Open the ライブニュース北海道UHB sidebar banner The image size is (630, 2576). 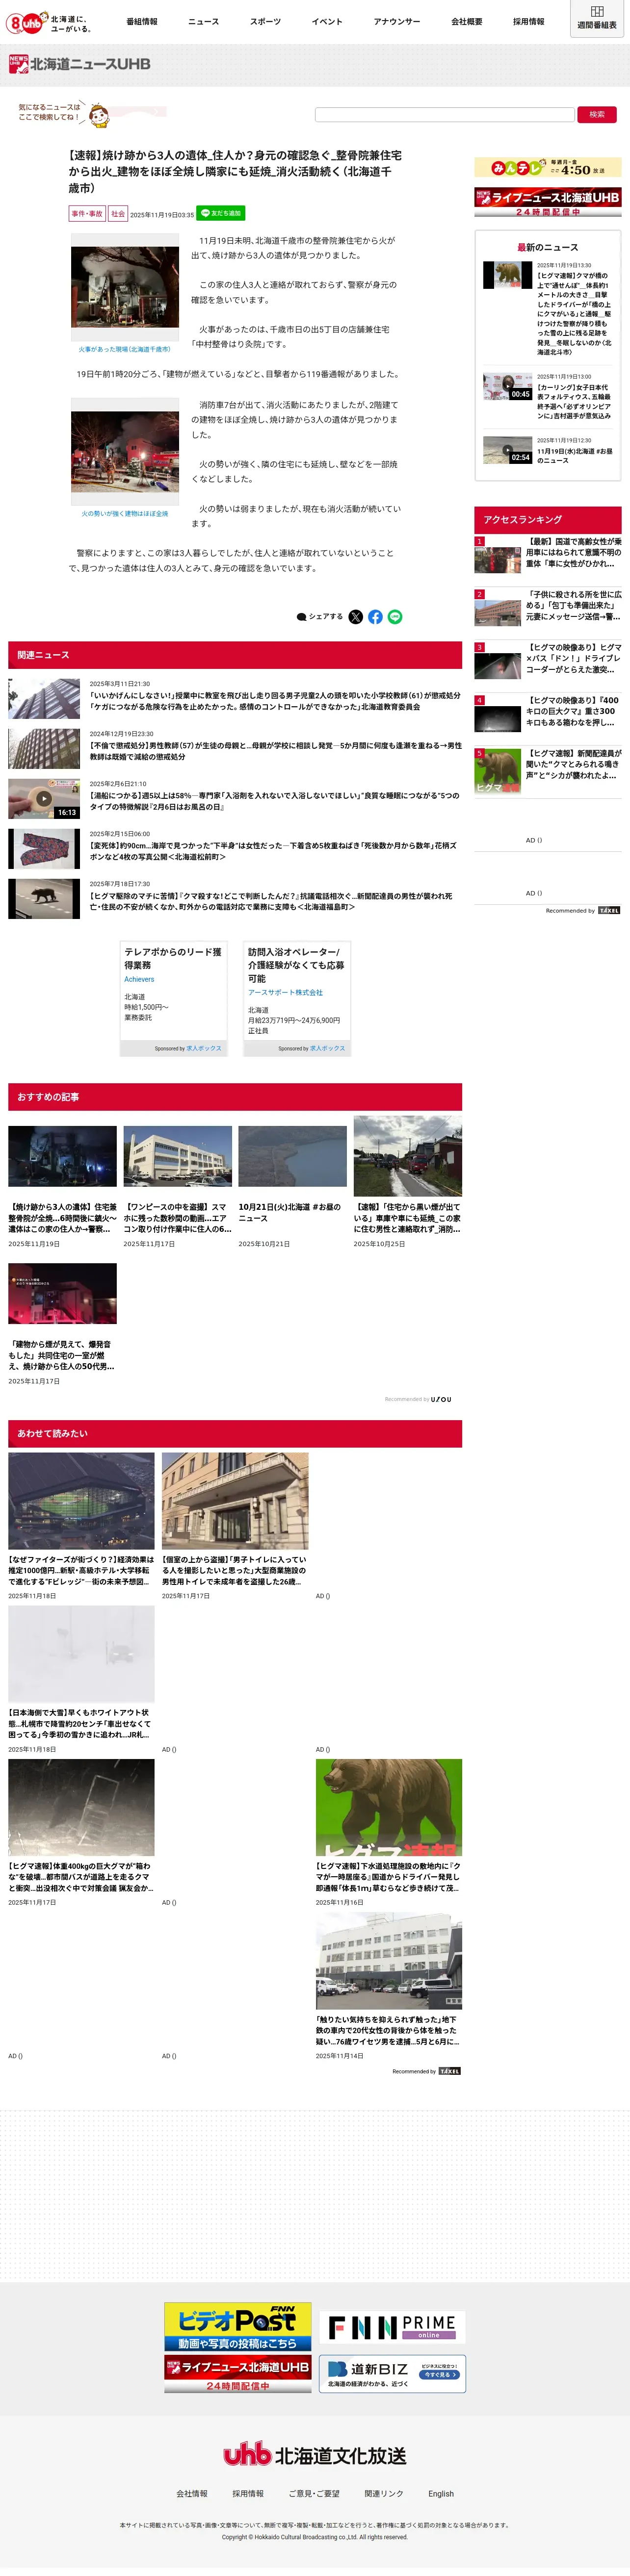click(x=547, y=202)
